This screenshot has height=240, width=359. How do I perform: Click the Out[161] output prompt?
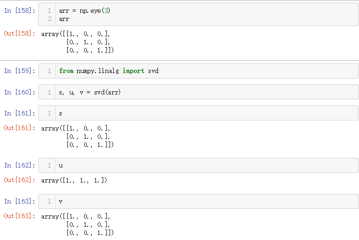[19, 128]
